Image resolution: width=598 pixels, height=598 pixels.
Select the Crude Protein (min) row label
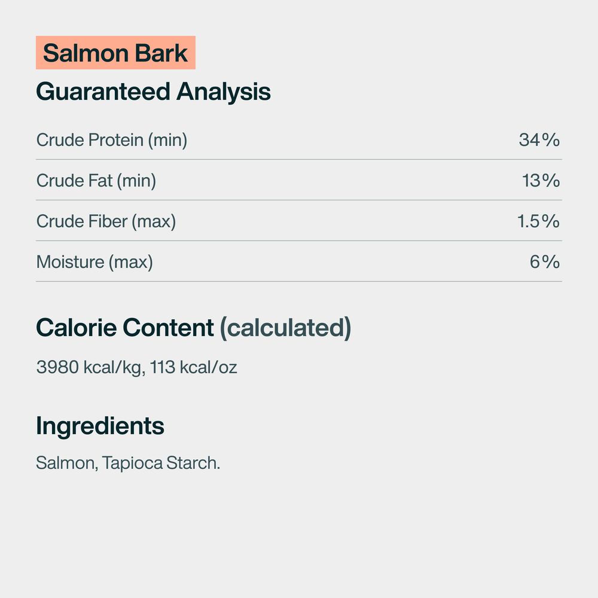(x=112, y=140)
